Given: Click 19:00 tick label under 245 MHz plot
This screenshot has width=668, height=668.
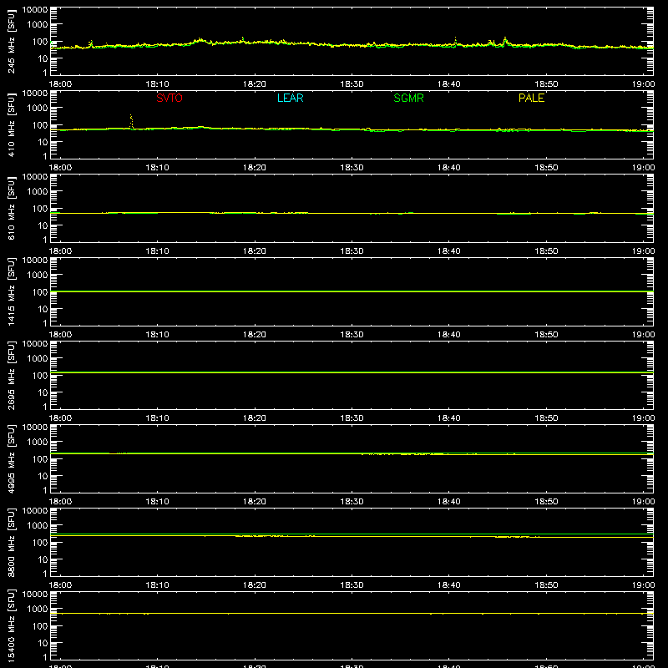Looking at the screenshot, I should point(643,84).
